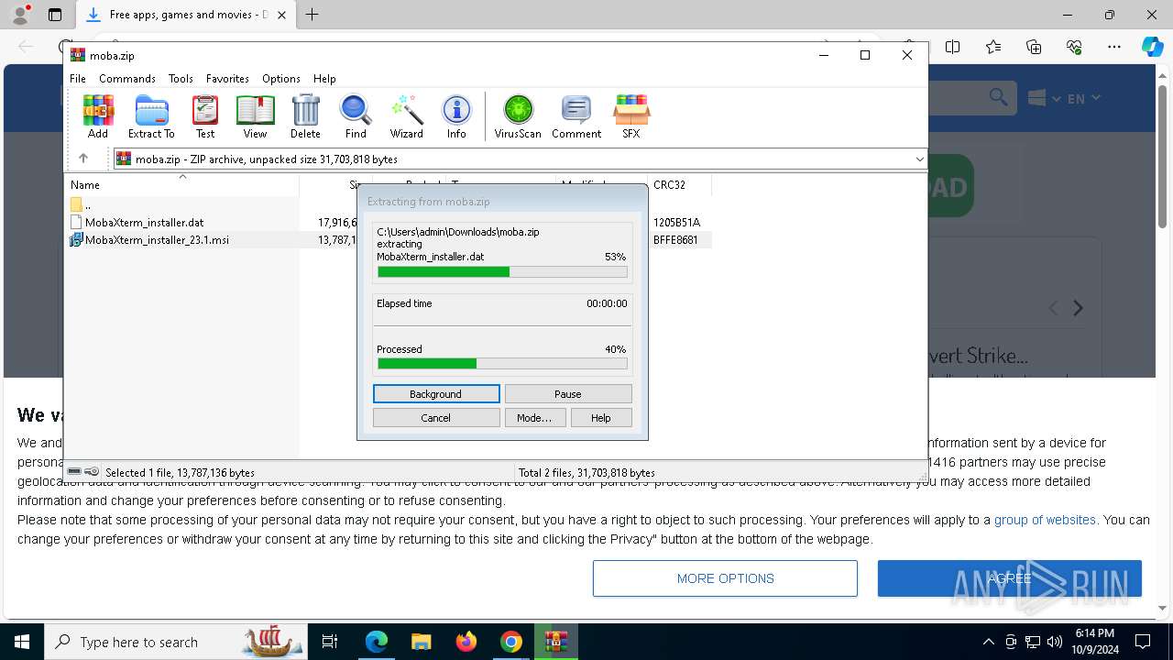
Task: Click the SFX toolbar icon
Action: click(631, 116)
